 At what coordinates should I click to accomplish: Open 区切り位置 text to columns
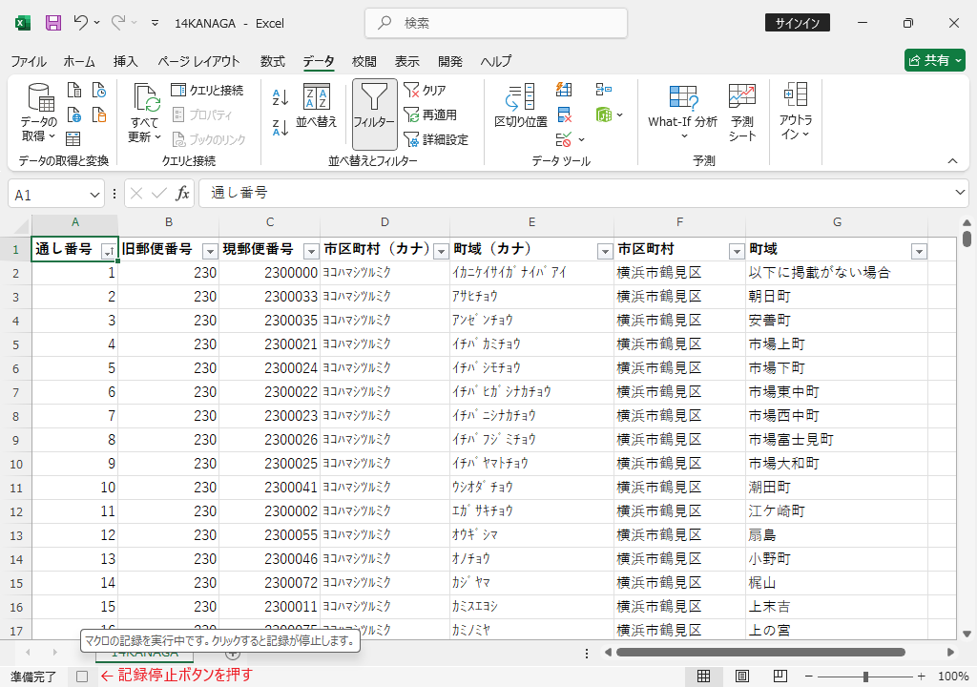(521, 106)
